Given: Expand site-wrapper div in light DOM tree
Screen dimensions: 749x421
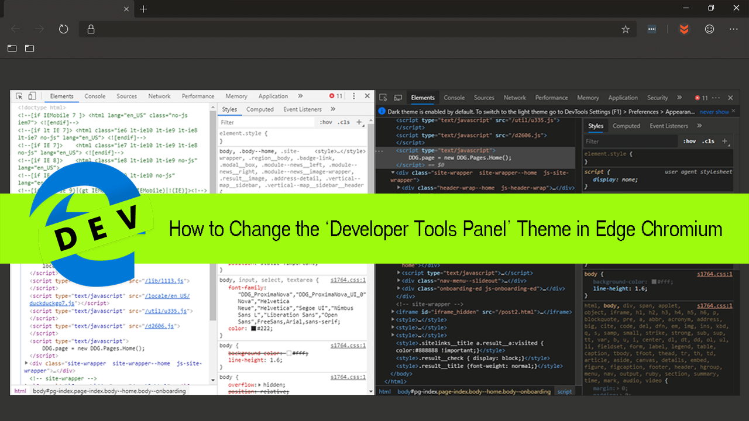Looking at the screenshot, I should click(x=26, y=363).
